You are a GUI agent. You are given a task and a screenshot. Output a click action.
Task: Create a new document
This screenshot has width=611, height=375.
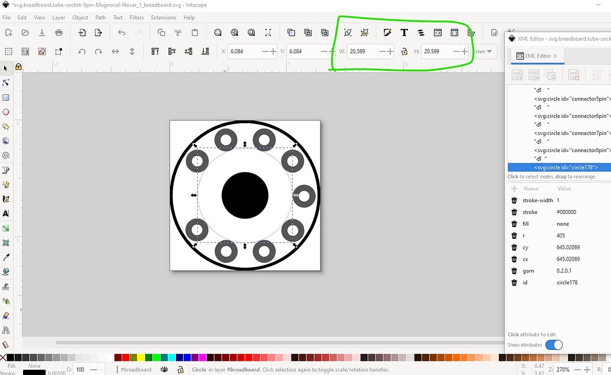(9, 32)
